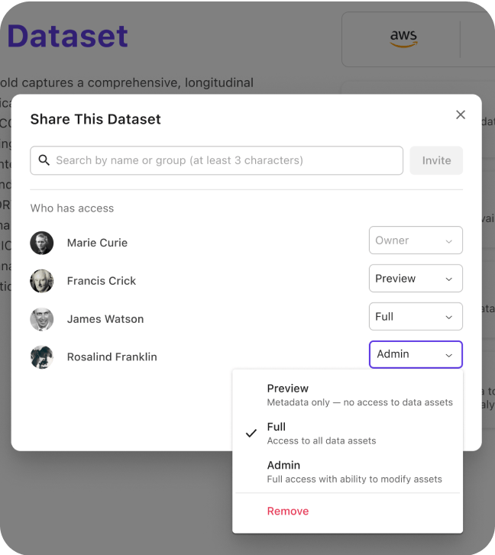The image size is (495, 555).
Task: Click Francis Crick's avatar photo
Action: (42, 281)
